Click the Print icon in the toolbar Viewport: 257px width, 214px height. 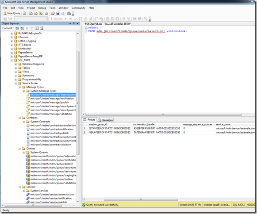(x=62, y=13)
